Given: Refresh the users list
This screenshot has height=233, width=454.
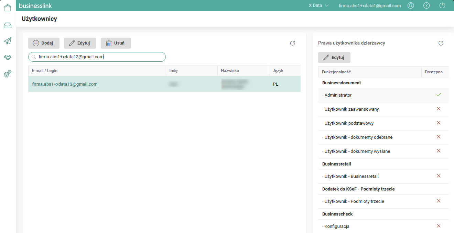Looking at the screenshot, I should 293,43.
